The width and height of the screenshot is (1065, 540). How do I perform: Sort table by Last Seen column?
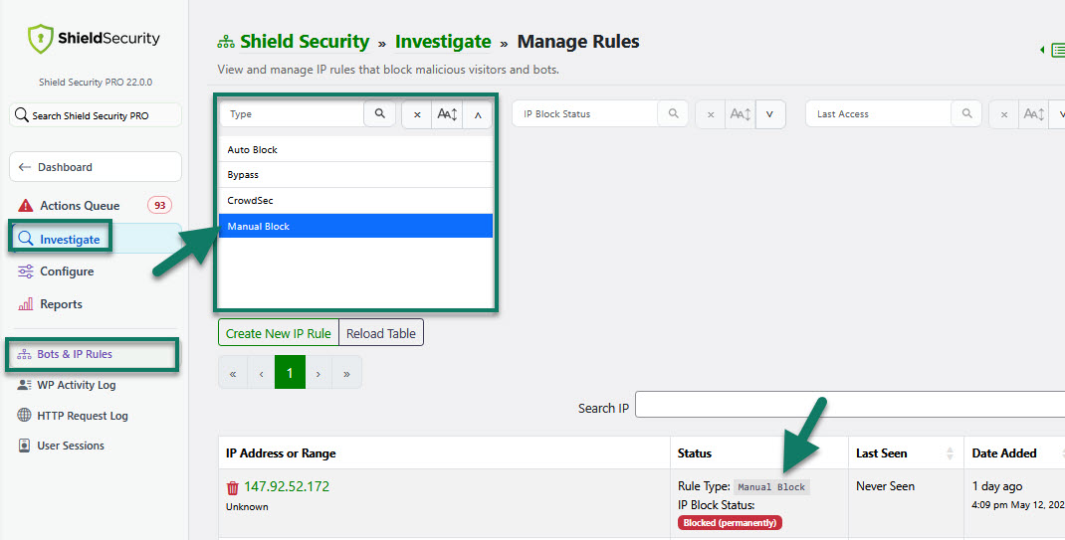(906, 453)
